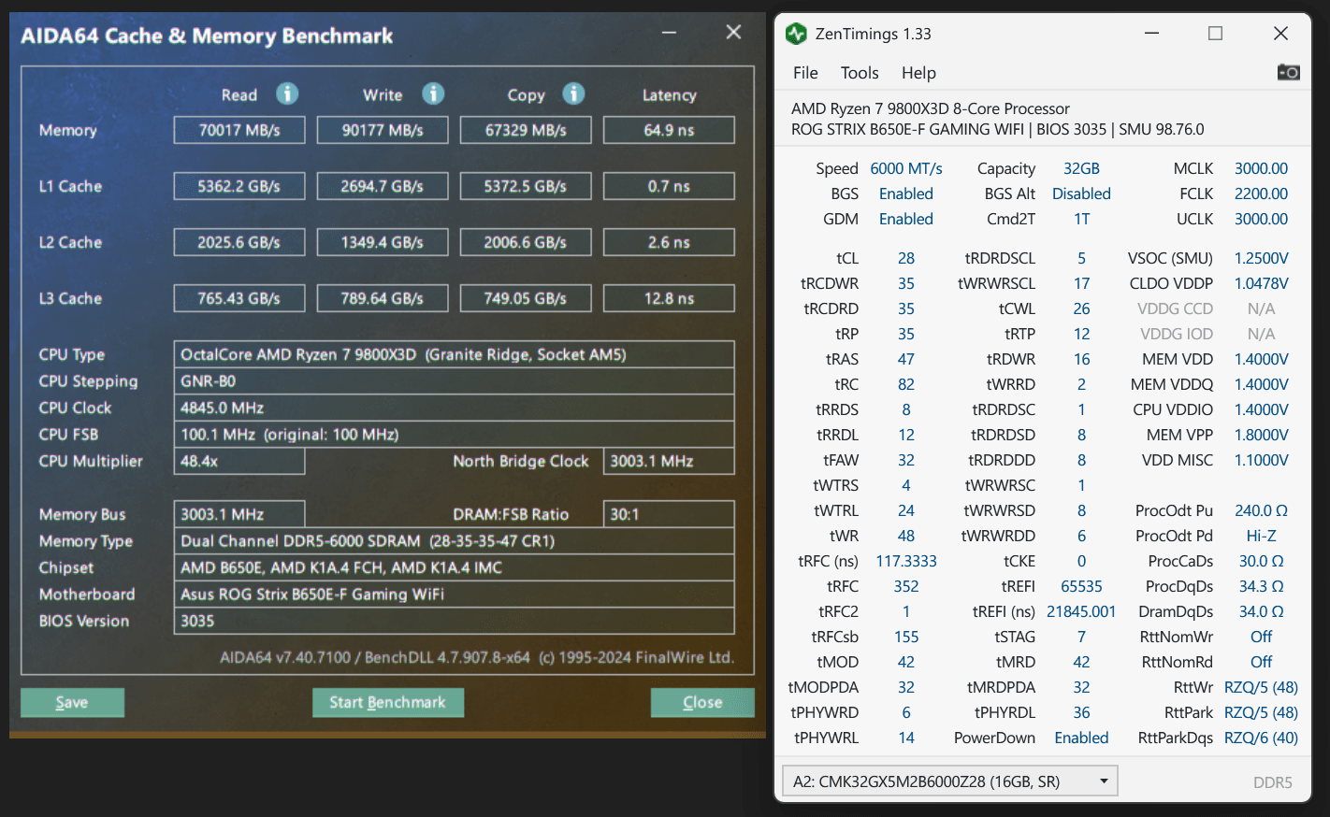Click the tRAS value 47
Screen dimensions: 1330x817
906,359
